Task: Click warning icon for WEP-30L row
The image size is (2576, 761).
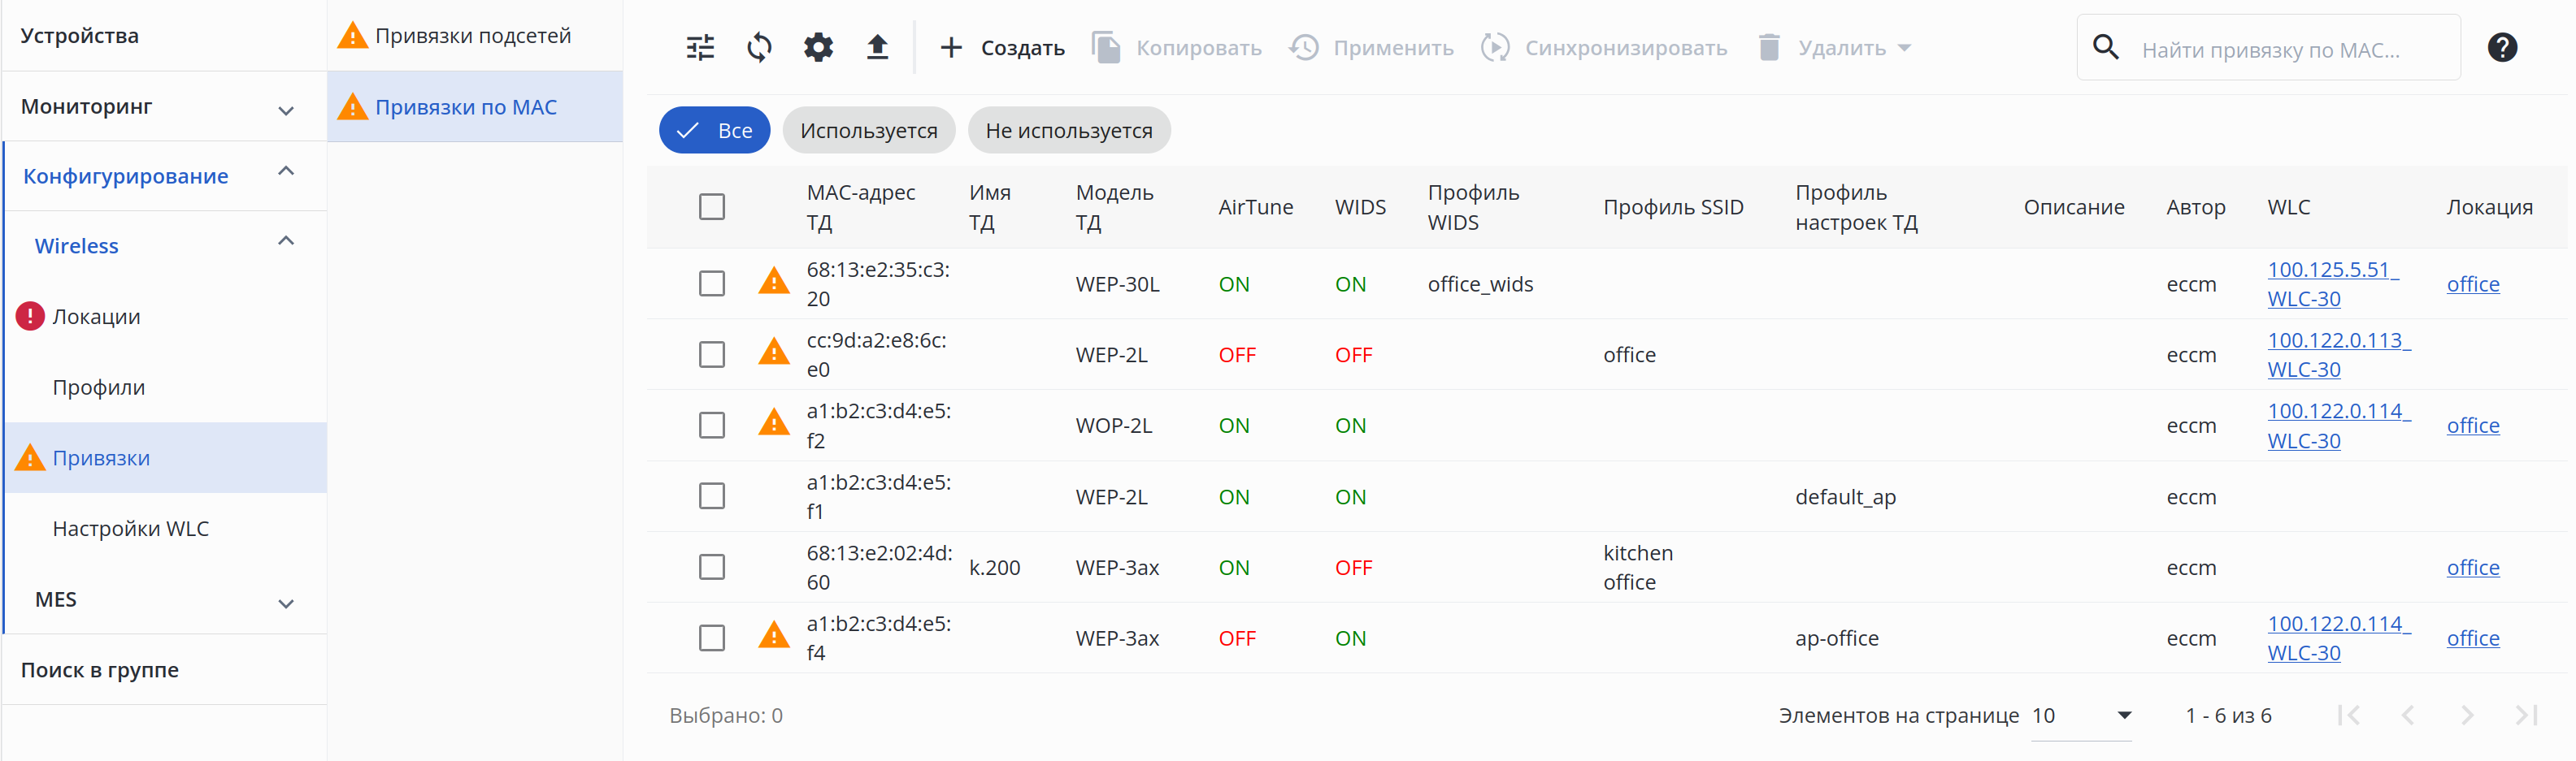Action: tap(773, 283)
